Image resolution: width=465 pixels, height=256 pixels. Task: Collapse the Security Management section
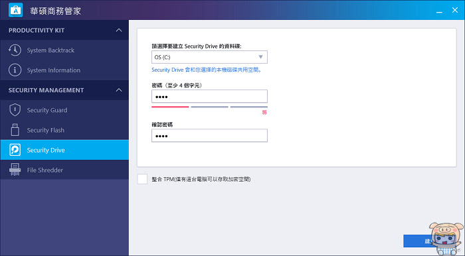[x=119, y=90]
